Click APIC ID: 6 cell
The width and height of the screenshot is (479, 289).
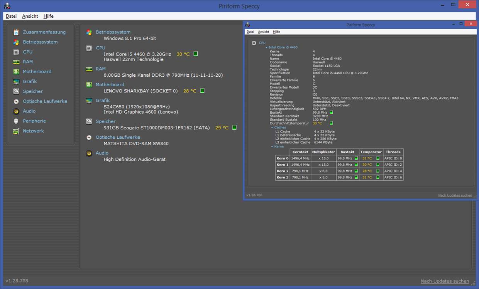coord(393,178)
